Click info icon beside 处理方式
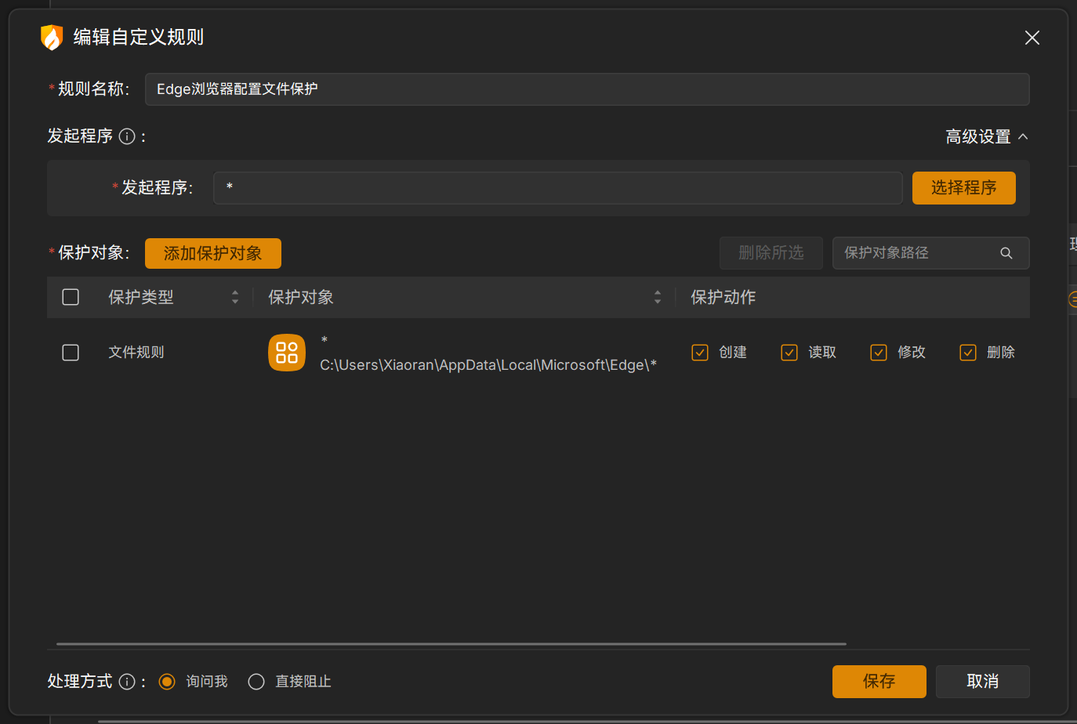The image size is (1077, 724). [x=127, y=682]
